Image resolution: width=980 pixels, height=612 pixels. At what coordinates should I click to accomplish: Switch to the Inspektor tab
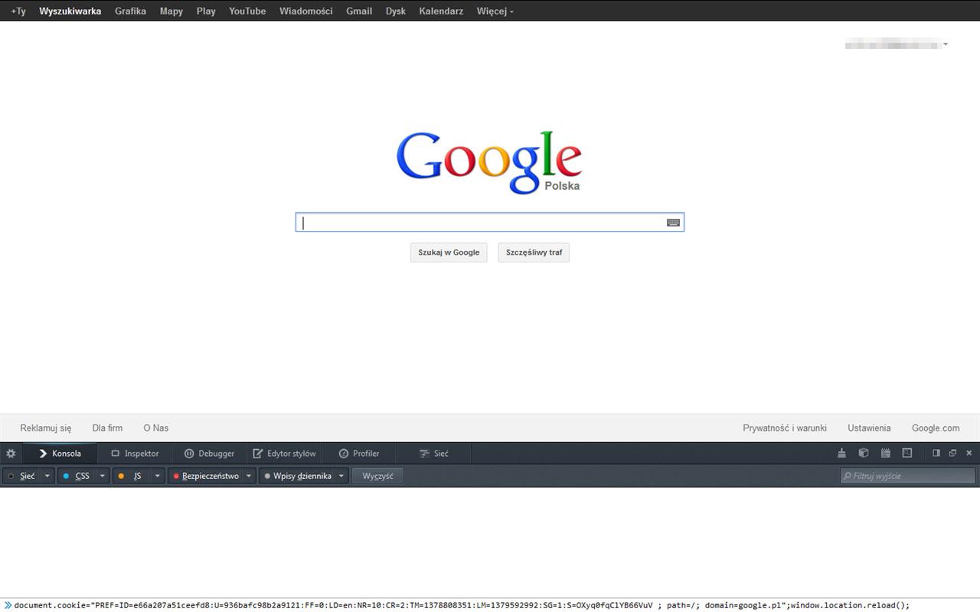135,454
